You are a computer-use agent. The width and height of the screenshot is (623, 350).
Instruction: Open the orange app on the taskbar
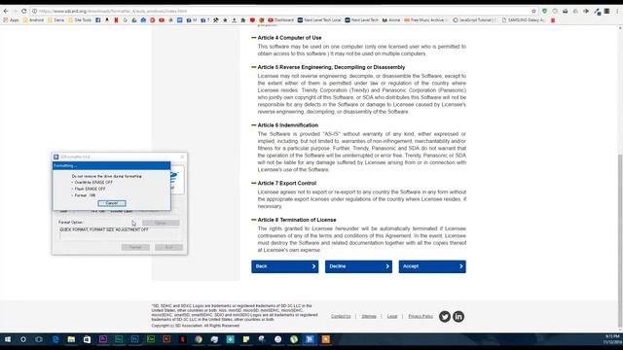point(325,339)
